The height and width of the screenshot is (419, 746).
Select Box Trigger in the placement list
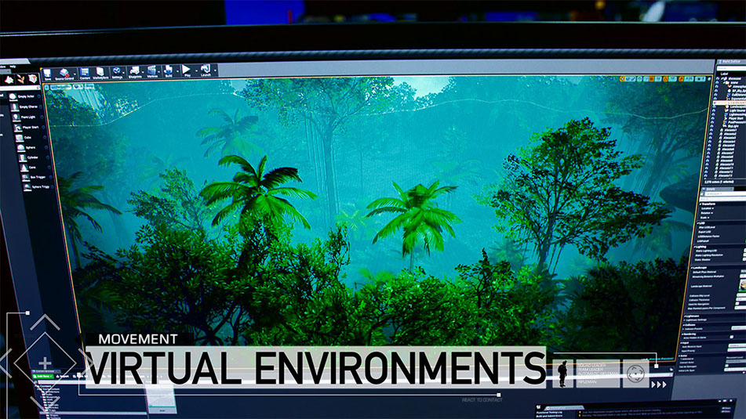pos(35,177)
